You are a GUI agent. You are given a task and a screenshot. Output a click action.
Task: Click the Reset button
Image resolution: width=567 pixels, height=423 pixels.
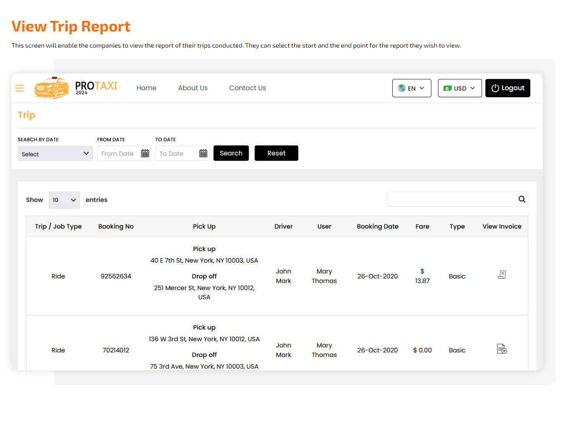tap(276, 153)
